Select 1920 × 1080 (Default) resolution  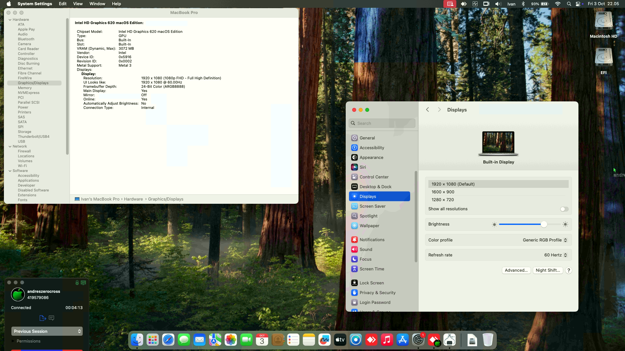498,184
